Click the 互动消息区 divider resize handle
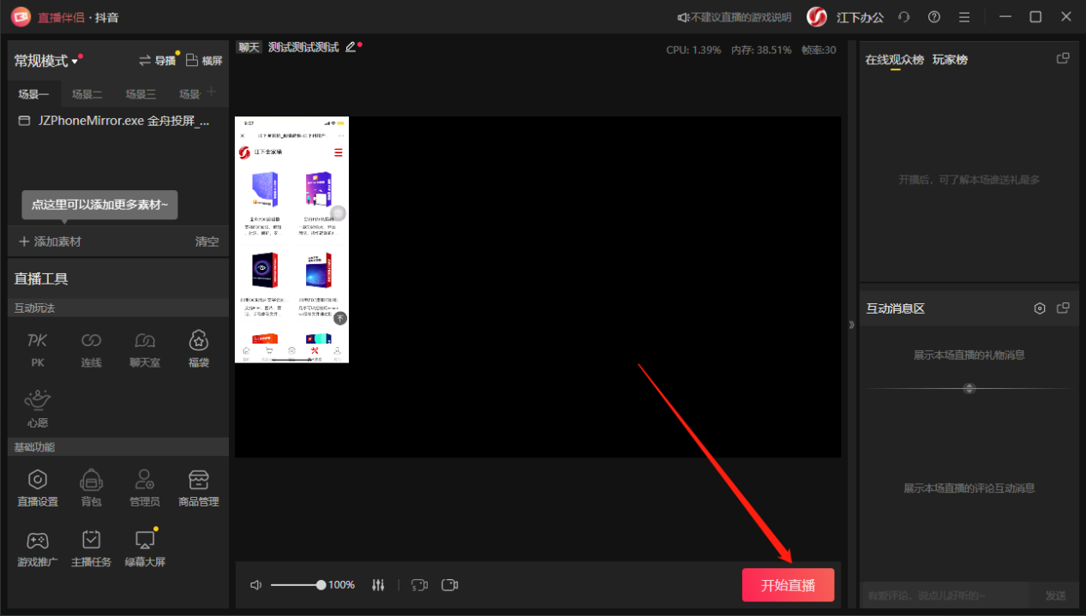Viewport: 1086px width, 616px height. point(969,388)
